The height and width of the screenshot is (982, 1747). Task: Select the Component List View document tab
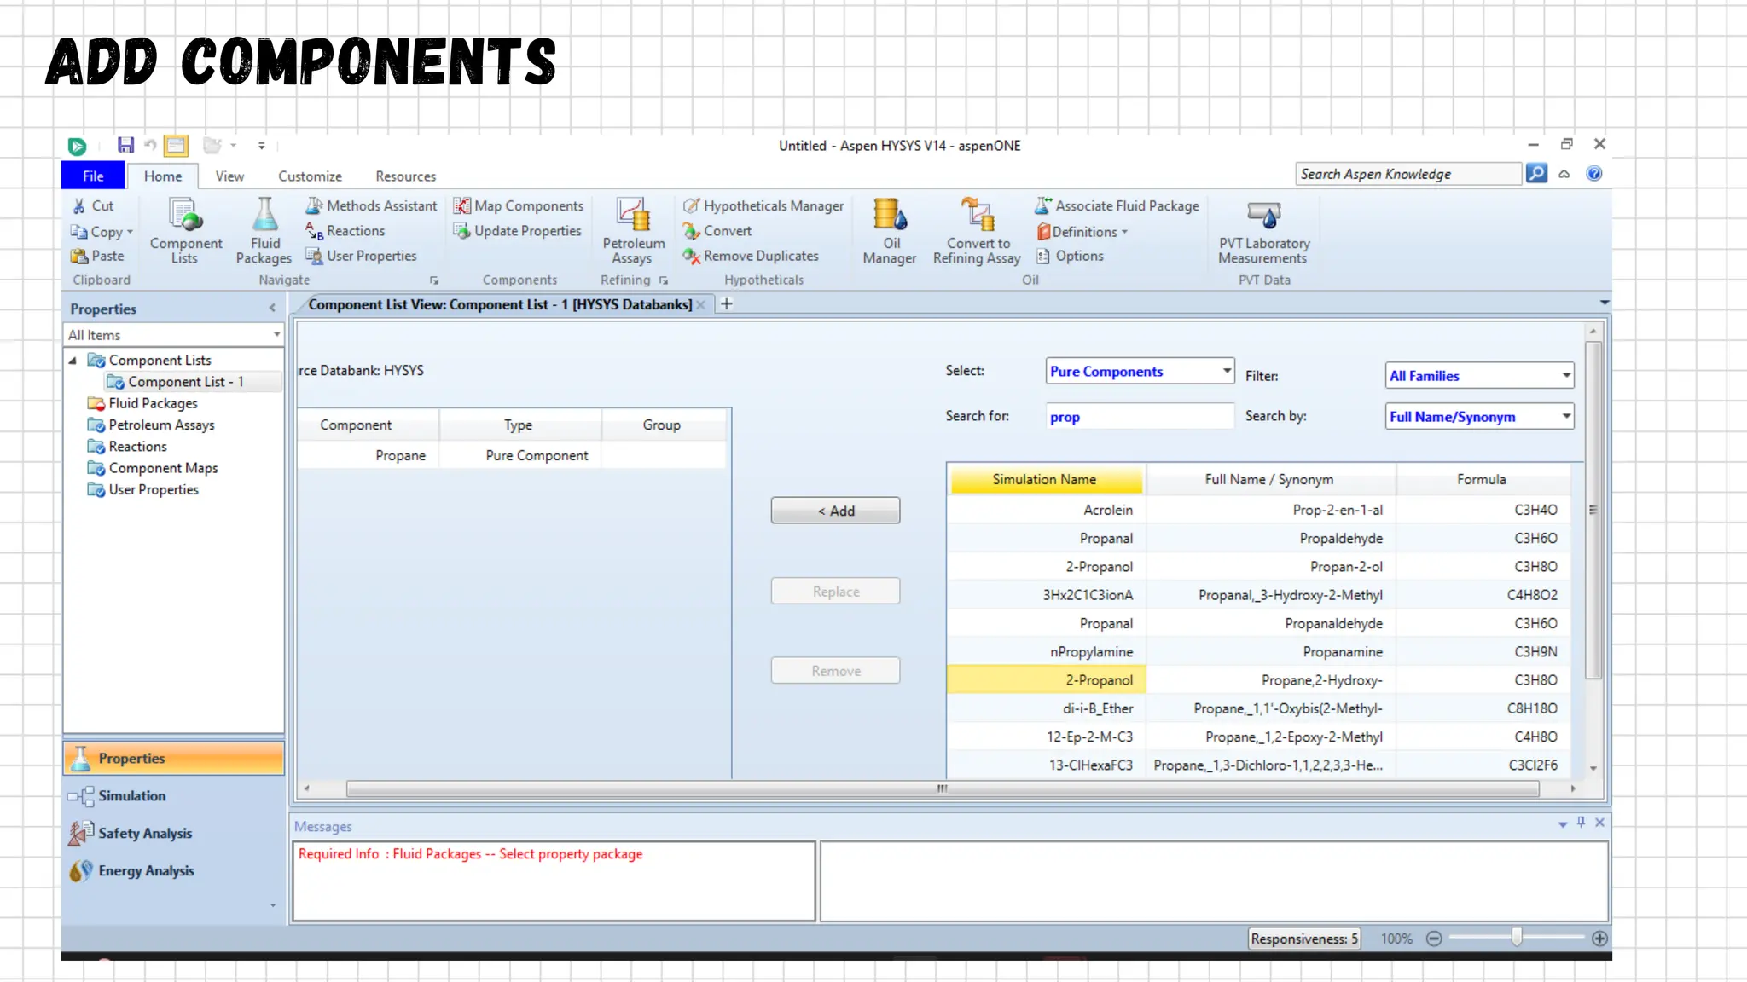pyautogui.click(x=500, y=304)
